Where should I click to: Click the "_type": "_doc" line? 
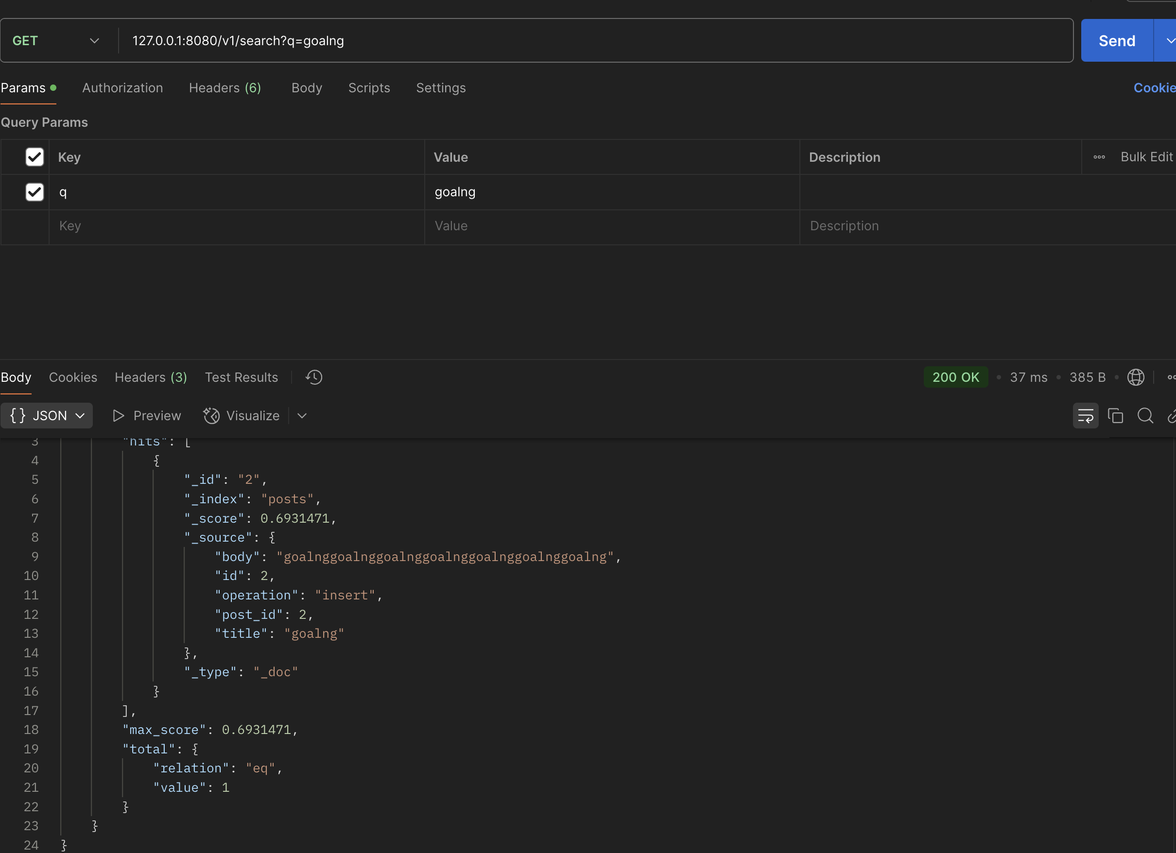point(242,672)
